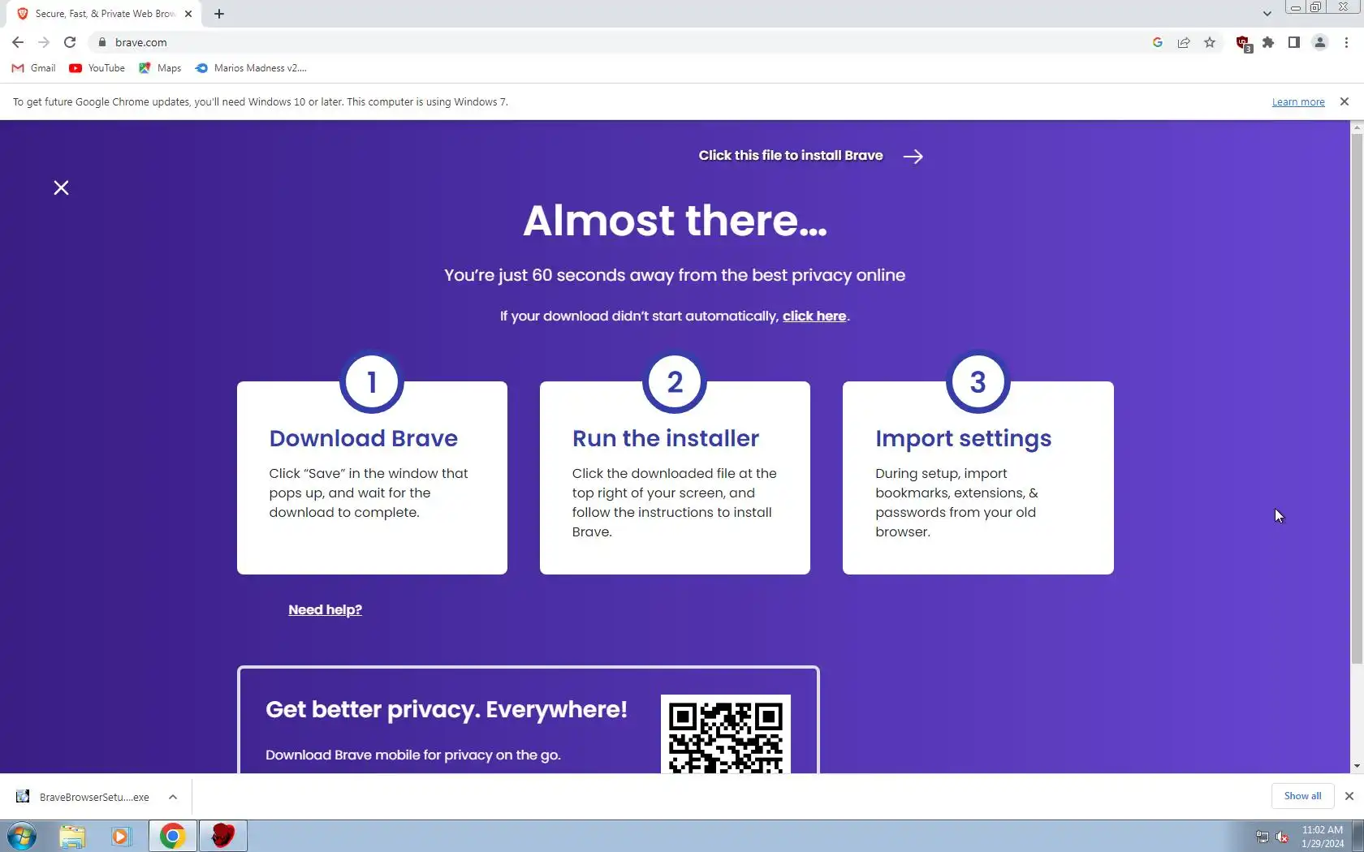This screenshot has height=852, width=1364.
Task: Close the Almost there overlay with X
Action: (61, 188)
